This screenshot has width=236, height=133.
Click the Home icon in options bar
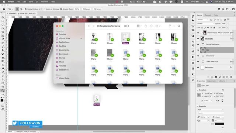click(4, 9)
